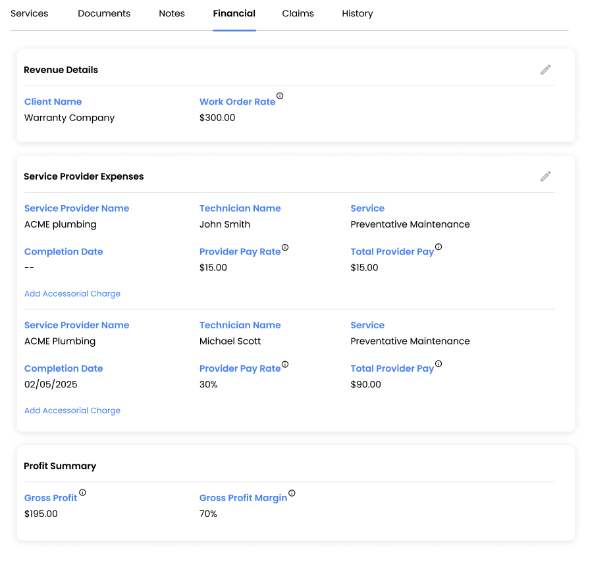View the History tab

click(x=358, y=14)
